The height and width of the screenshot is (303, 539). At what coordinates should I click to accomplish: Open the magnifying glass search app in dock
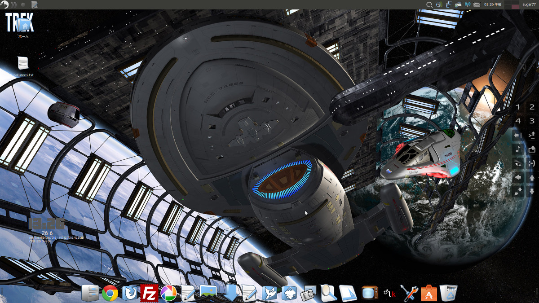(x=329, y=293)
